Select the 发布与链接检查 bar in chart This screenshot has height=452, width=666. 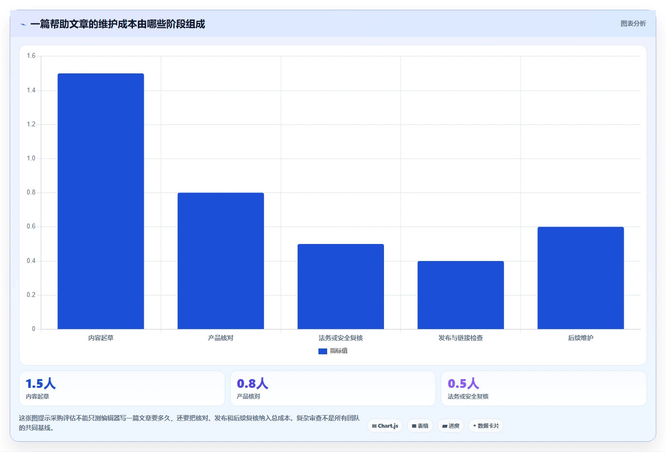(x=461, y=295)
